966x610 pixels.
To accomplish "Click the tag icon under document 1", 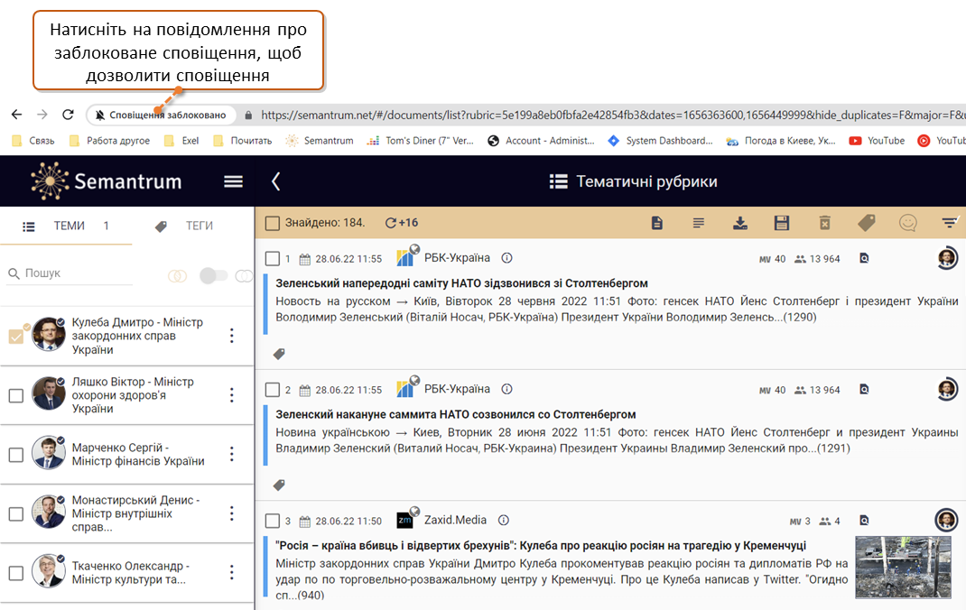I will (279, 354).
